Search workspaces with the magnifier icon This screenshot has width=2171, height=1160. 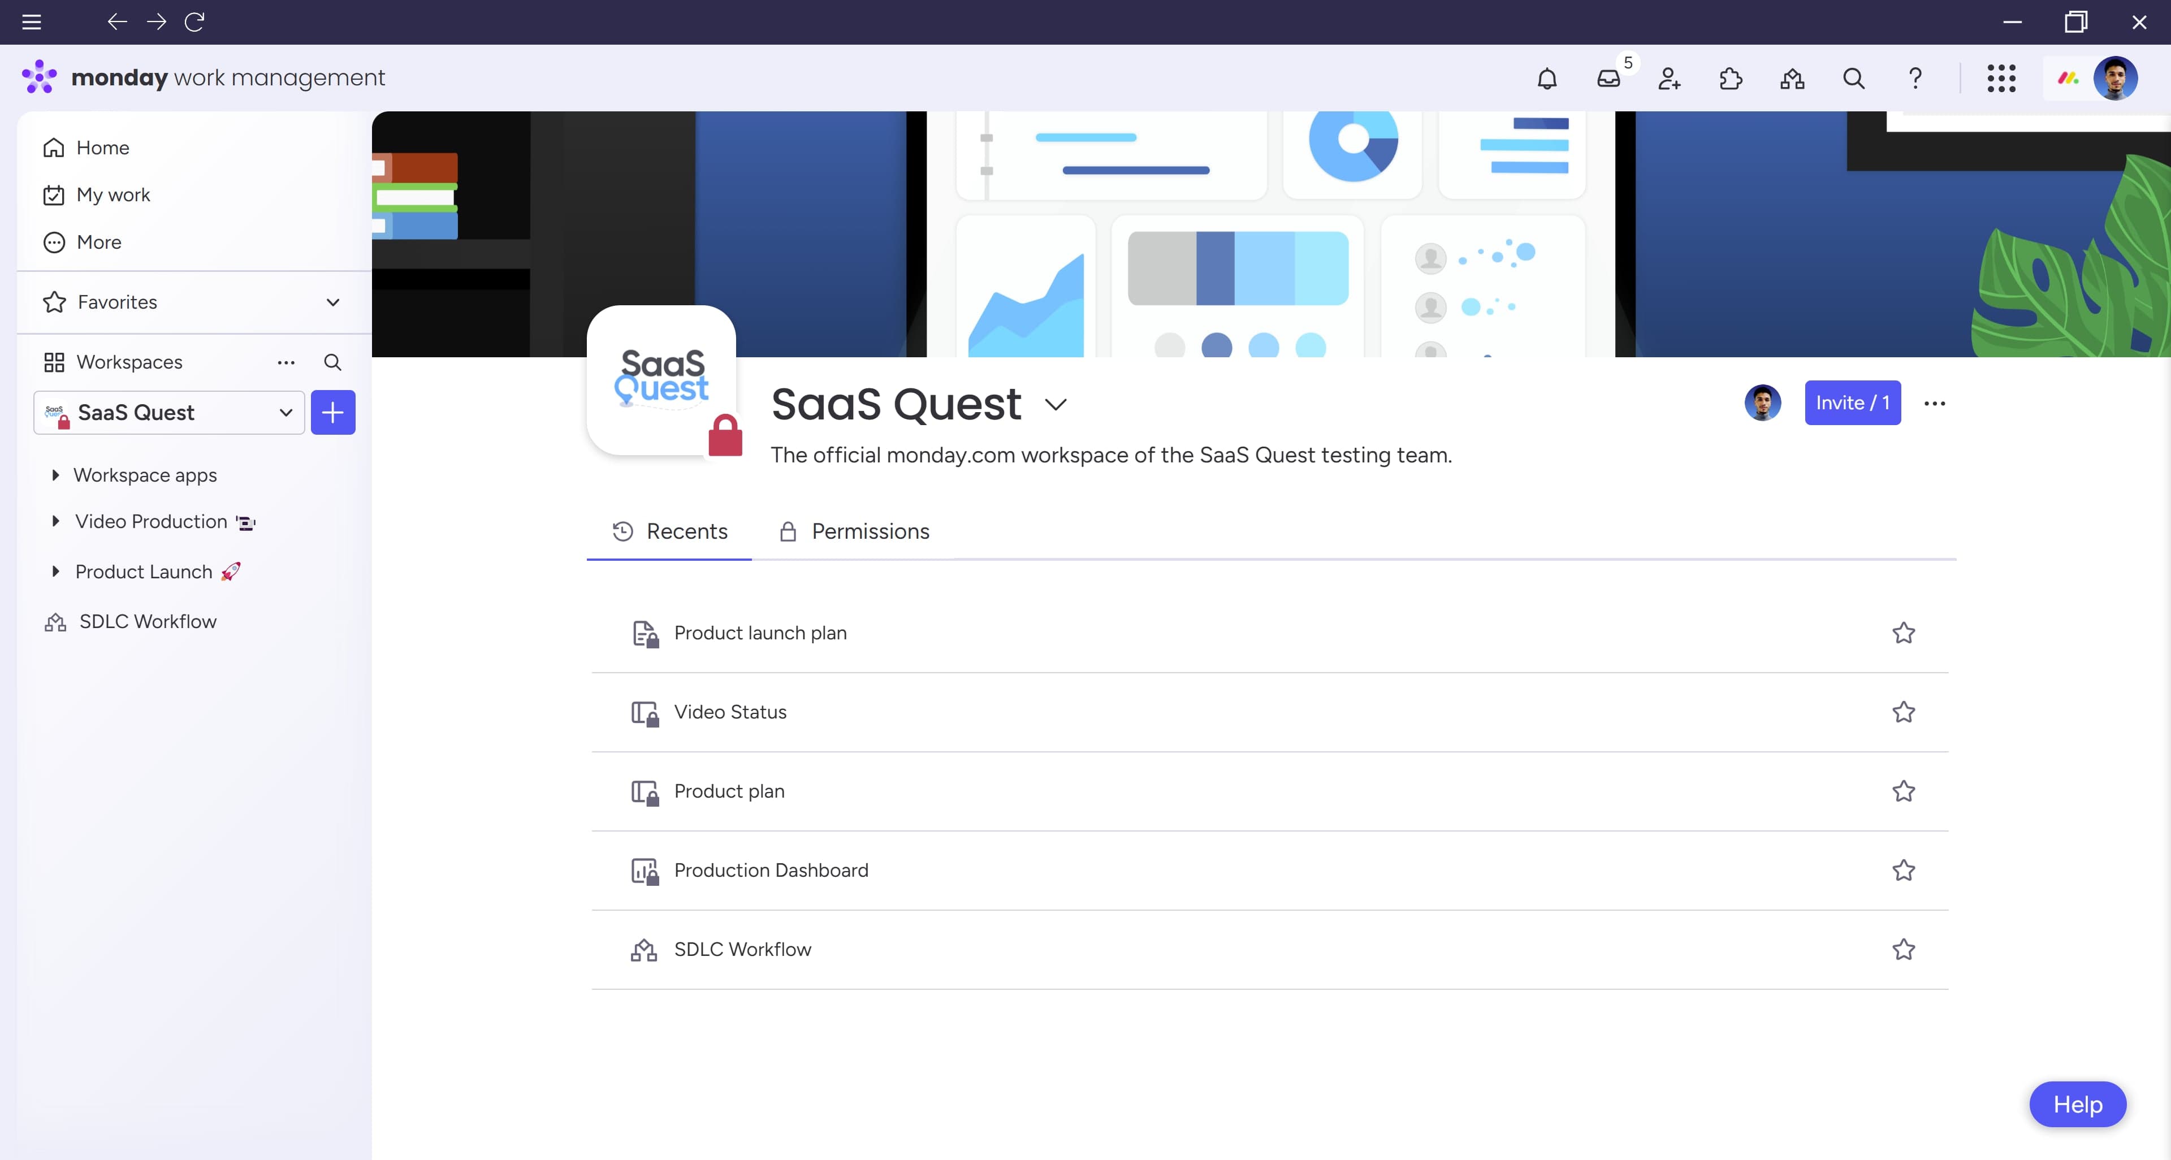(x=333, y=362)
